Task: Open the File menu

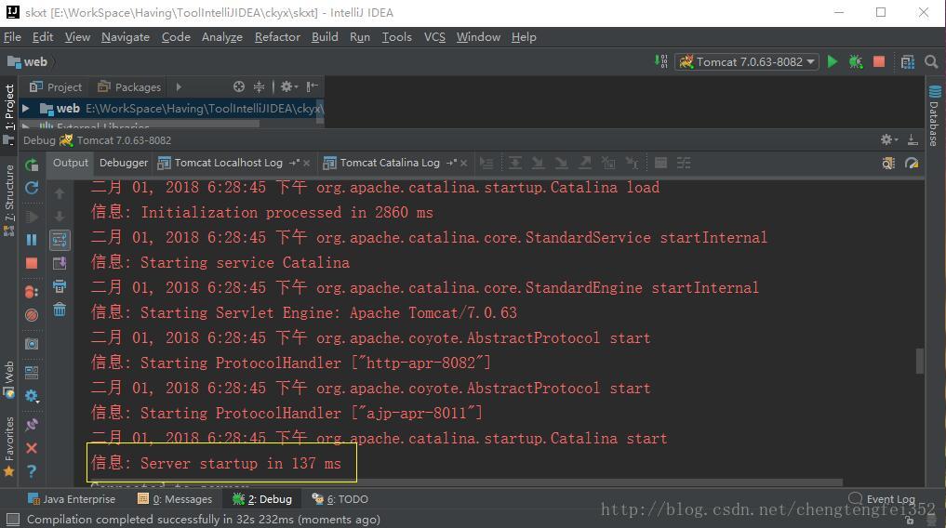Action: pyautogui.click(x=12, y=37)
